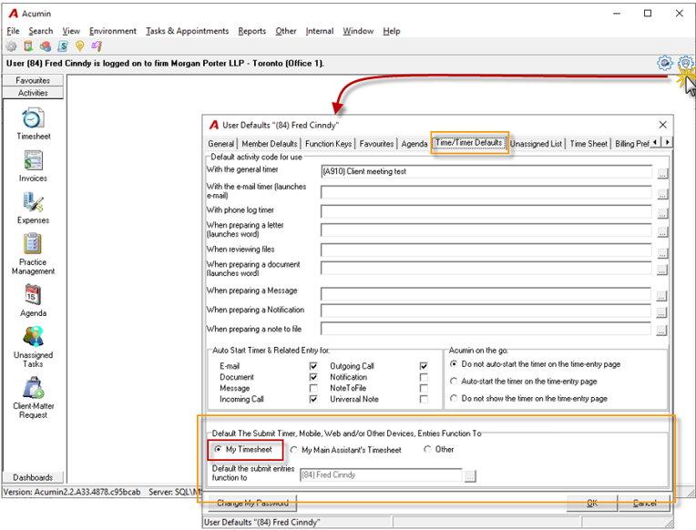Browse activity code for preparing a Notification
This screenshot has width=696, height=530.
click(x=661, y=313)
